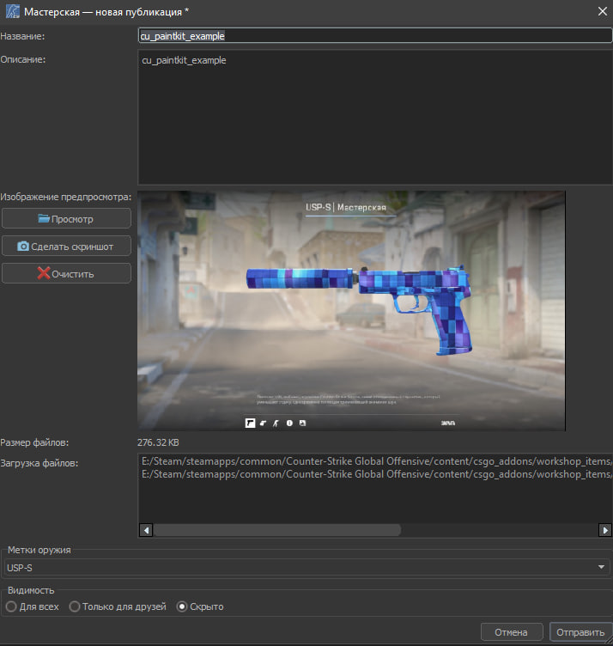Click the horizontal scrollbar thumb in file list
Viewport: 613px width, 646px height.
(x=277, y=530)
